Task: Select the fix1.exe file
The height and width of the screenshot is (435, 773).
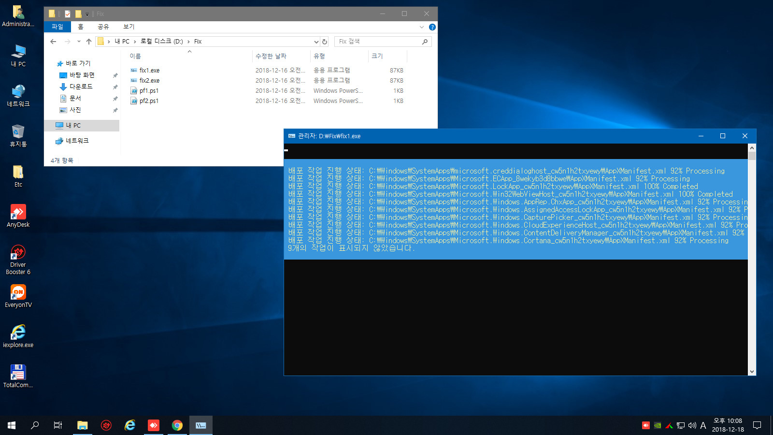Action: pos(149,71)
